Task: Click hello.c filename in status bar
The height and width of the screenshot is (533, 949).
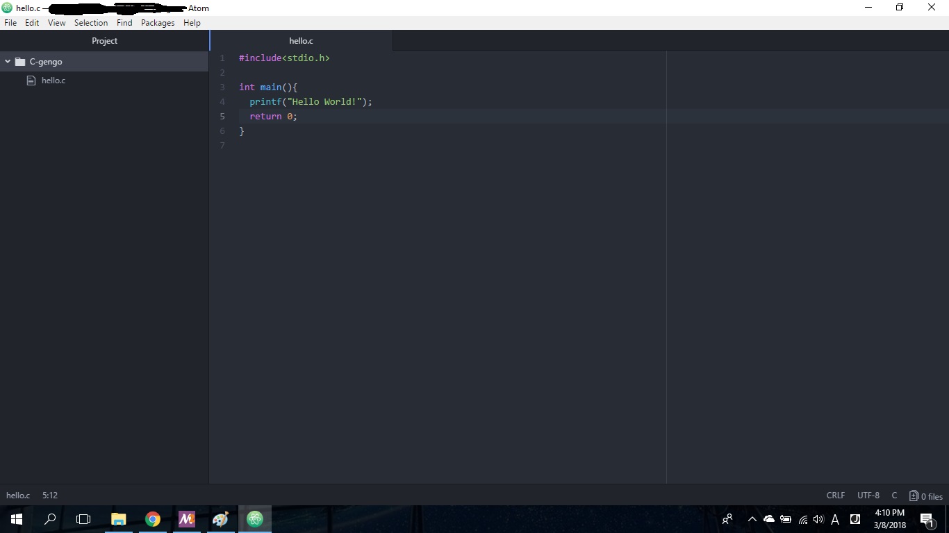Action: pos(18,496)
